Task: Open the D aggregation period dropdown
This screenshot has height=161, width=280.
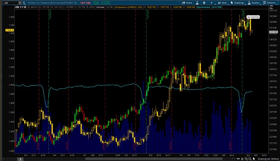Action: [211, 3]
